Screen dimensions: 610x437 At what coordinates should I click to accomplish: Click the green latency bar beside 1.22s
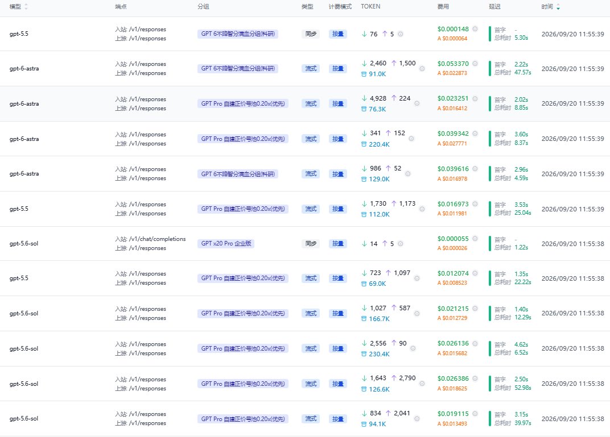490,244
